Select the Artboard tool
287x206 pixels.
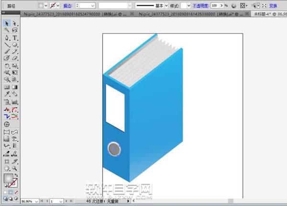point(7,161)
